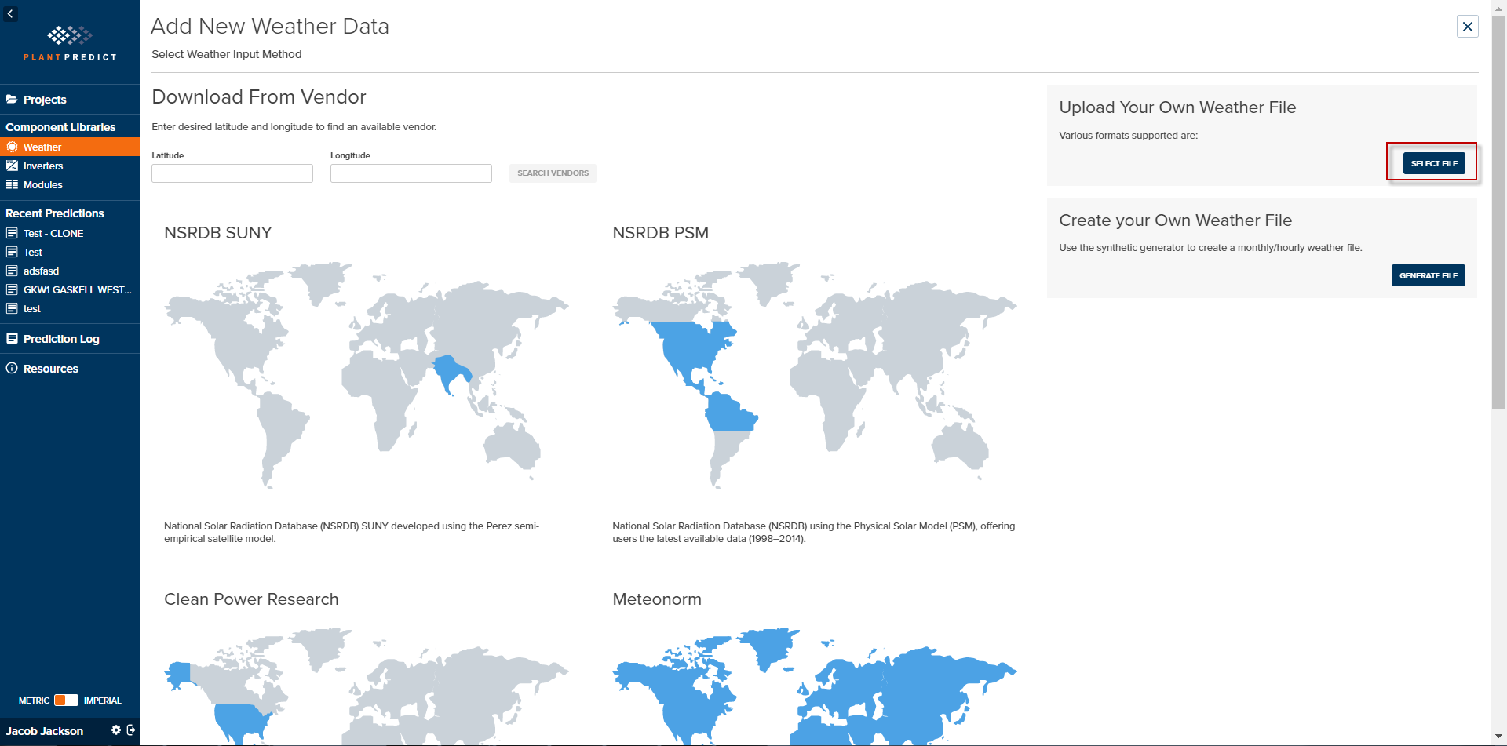Click the NSRDB PSM heading

(x=661, y=233)
